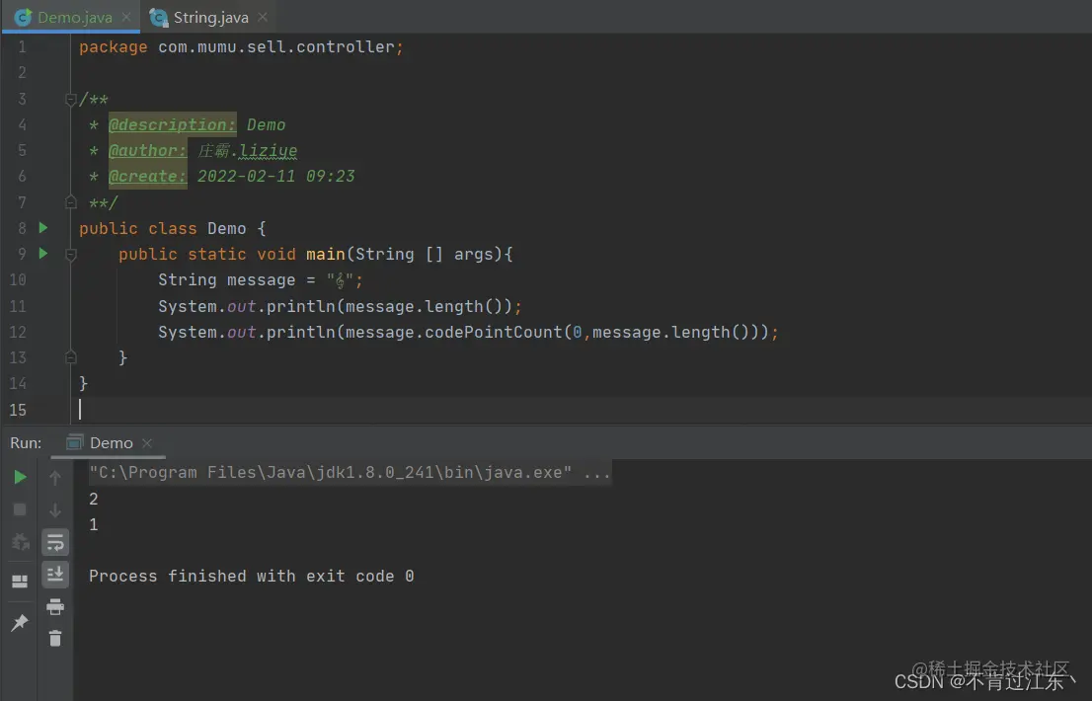Click the run gutter arrow beside main method
The image size is (1092, 701).
(x=43, y=254)
